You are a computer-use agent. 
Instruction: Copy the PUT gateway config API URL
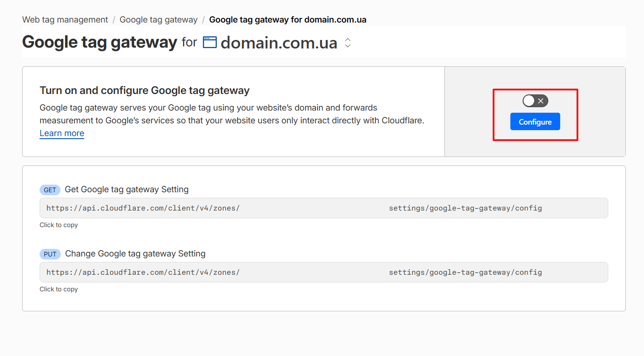(x=323, y=272)
